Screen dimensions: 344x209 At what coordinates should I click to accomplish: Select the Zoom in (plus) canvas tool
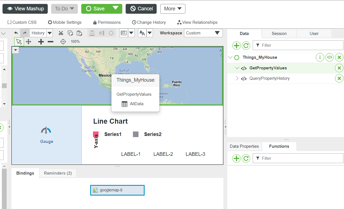click(41, 41)
